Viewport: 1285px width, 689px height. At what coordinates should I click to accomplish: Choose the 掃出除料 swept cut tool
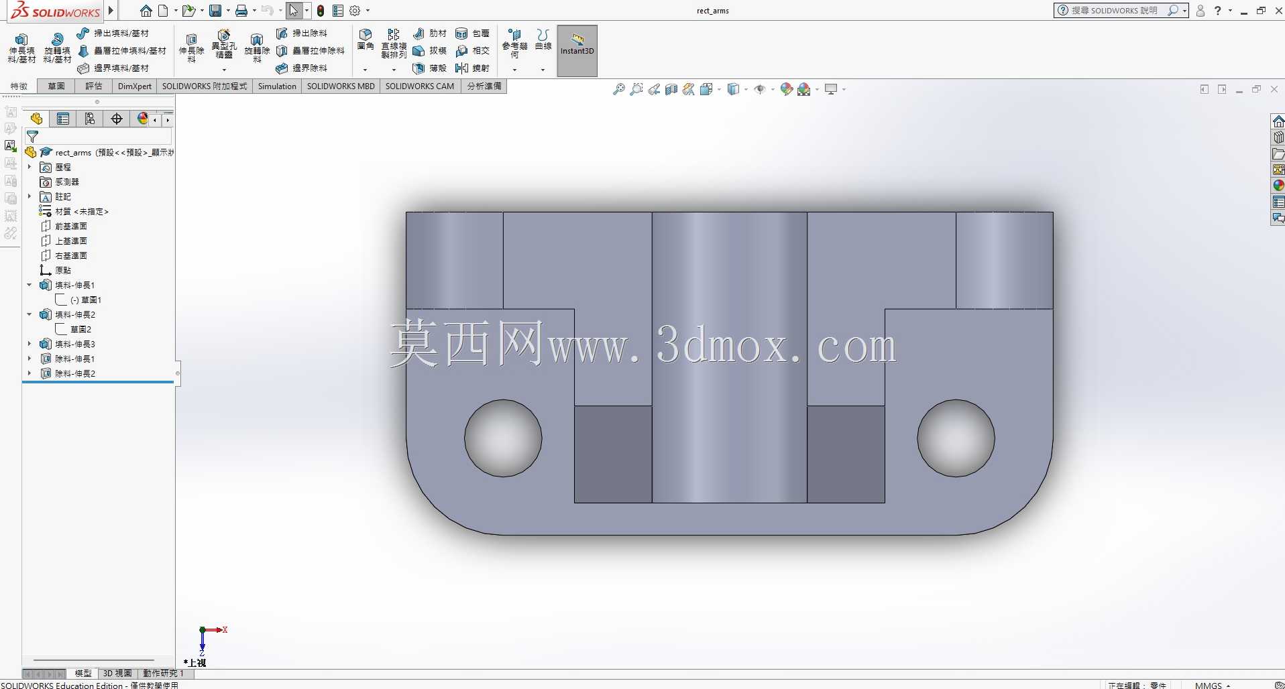[302, 34]
